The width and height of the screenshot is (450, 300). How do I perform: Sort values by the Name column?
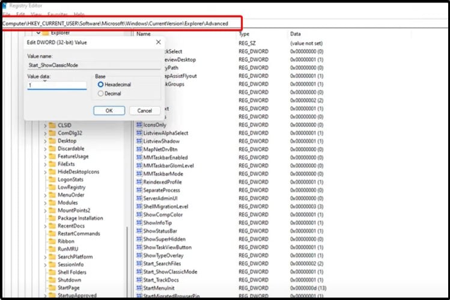click(x=144, y=34)
